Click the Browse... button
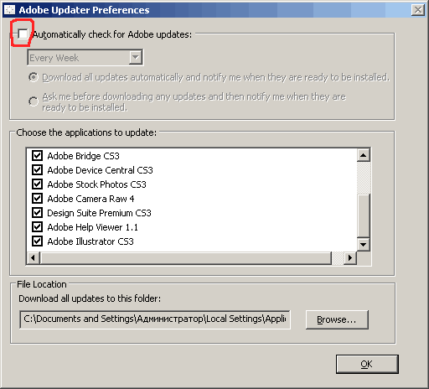This screenshot has width=429, height=389. (x=337, y=319)
